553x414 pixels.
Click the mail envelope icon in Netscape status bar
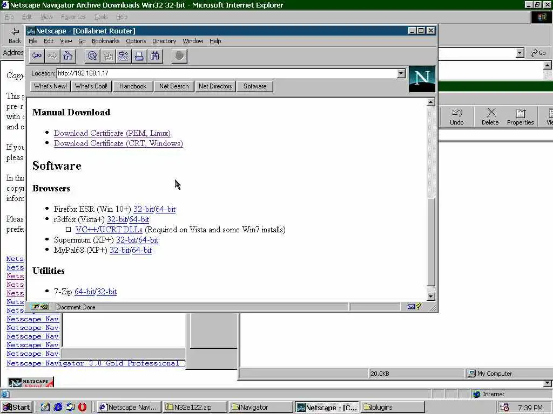[x=411, y=307]
